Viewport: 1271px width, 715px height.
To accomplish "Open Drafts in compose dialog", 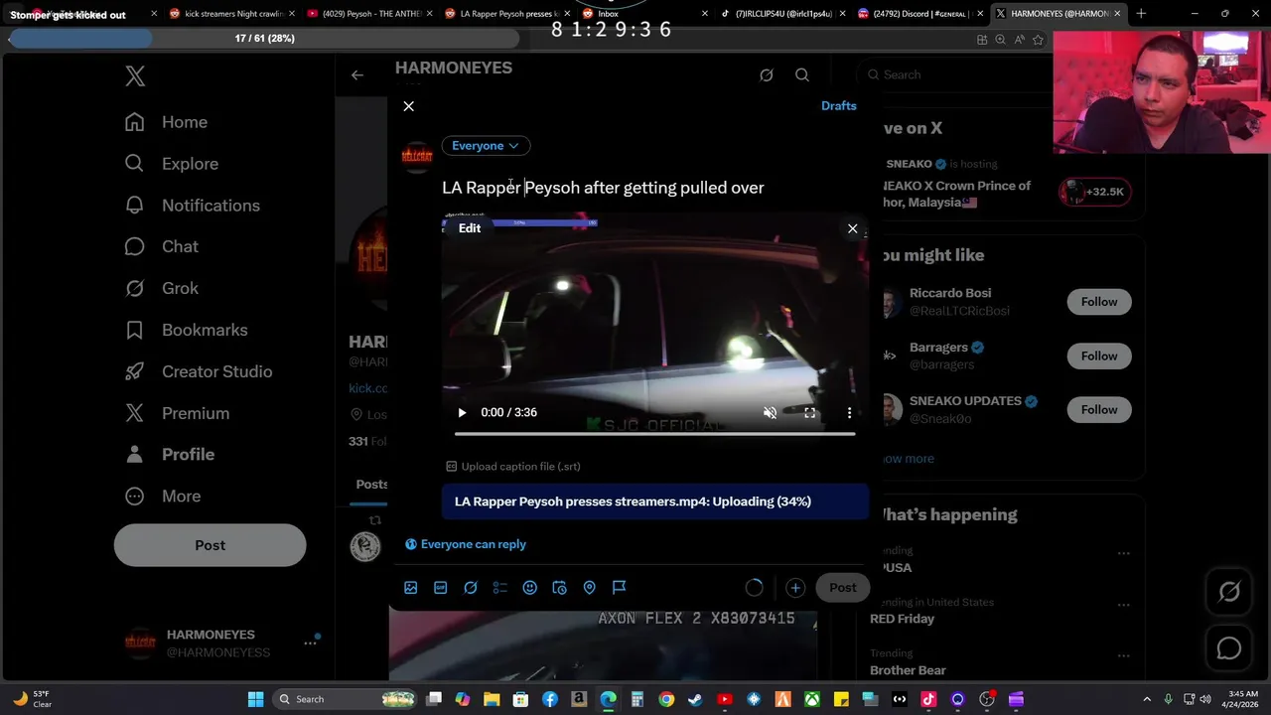I will 838,105.
